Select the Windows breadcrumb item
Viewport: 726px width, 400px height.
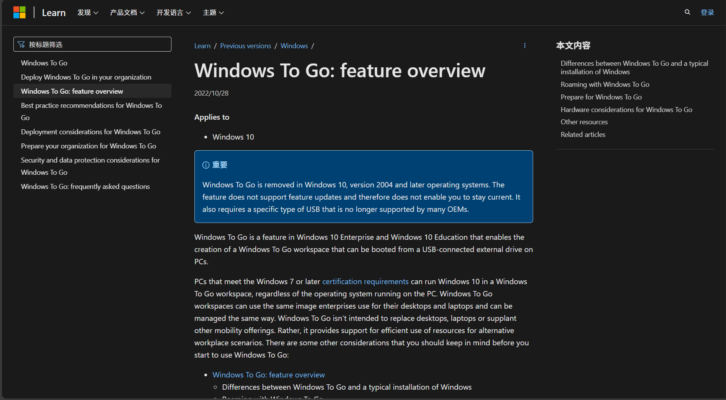click(x=294, y=46)
